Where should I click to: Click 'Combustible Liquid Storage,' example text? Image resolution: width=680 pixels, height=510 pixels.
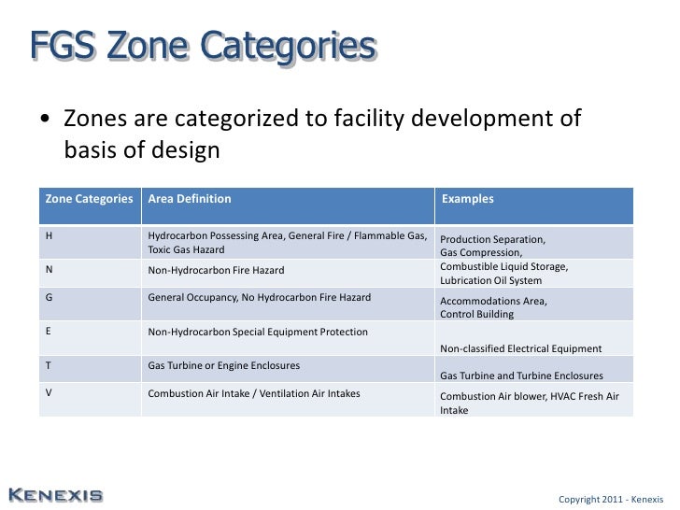(x=504, y=266)
